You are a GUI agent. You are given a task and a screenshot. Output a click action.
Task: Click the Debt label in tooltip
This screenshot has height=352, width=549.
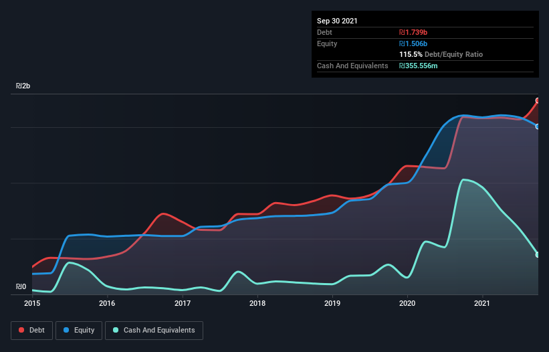click(324, 32)
